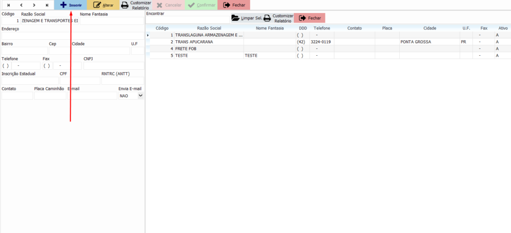Click the red Fechar button in top toolbar

point(234,5)
